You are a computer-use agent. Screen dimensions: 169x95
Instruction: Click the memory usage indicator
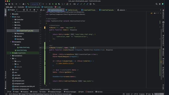[159, 94]
